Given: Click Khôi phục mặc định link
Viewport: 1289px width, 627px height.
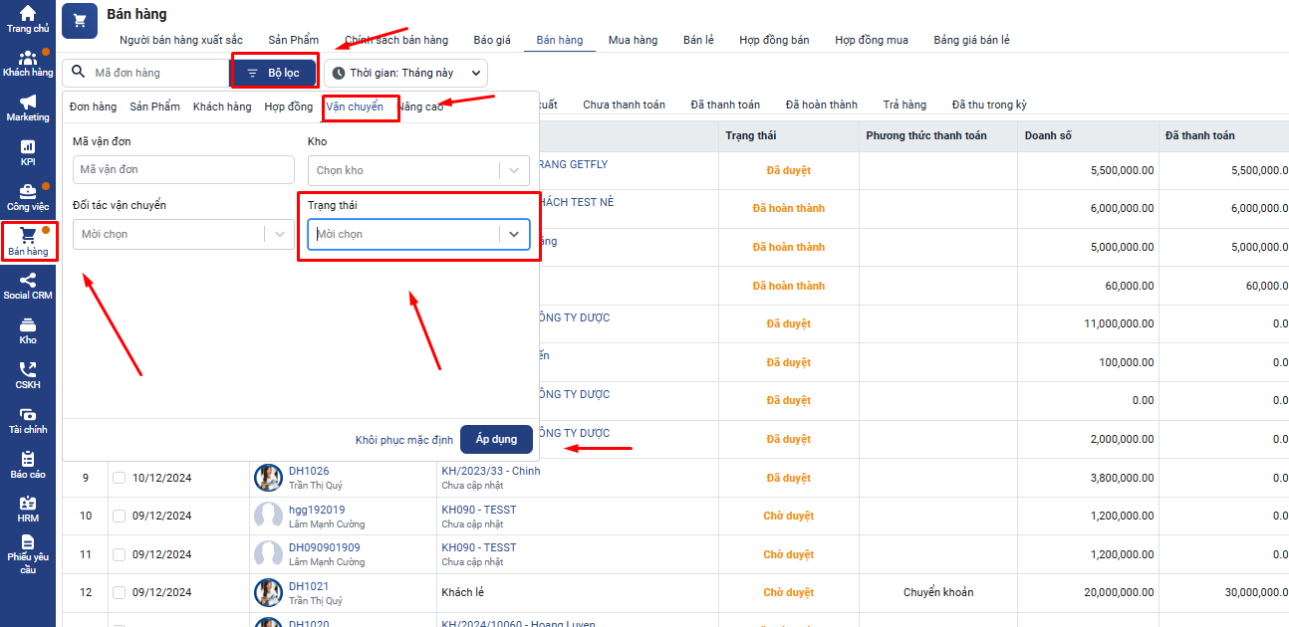Looking at the screenshot, I should point(403,440).
